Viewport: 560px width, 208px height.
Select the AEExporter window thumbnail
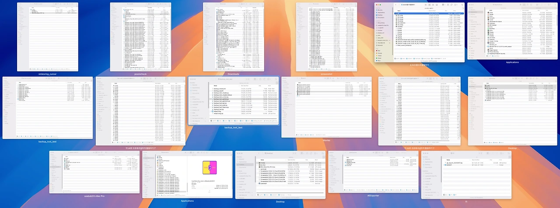[373, 172]
